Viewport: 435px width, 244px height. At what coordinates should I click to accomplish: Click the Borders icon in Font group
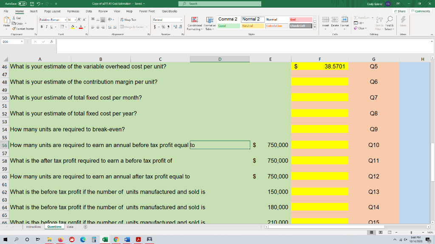(x=62, y=27)
